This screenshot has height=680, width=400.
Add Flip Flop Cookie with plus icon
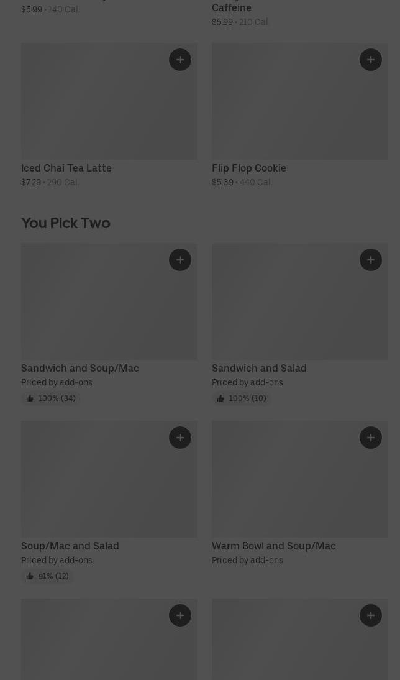(x=371, y=60)
